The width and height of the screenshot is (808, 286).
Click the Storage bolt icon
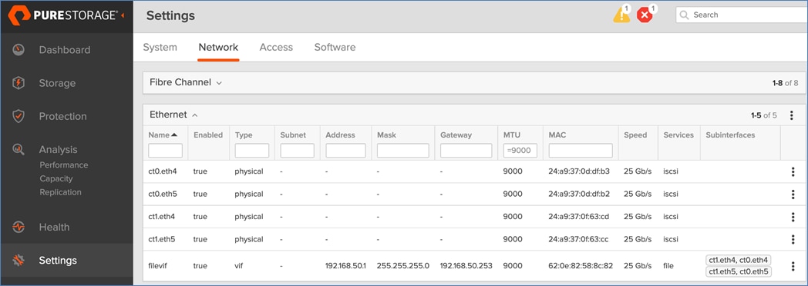coord(19,83)
